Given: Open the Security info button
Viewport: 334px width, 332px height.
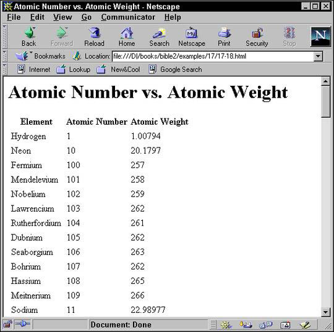Looking at the screenshot, I should [257, 36].
